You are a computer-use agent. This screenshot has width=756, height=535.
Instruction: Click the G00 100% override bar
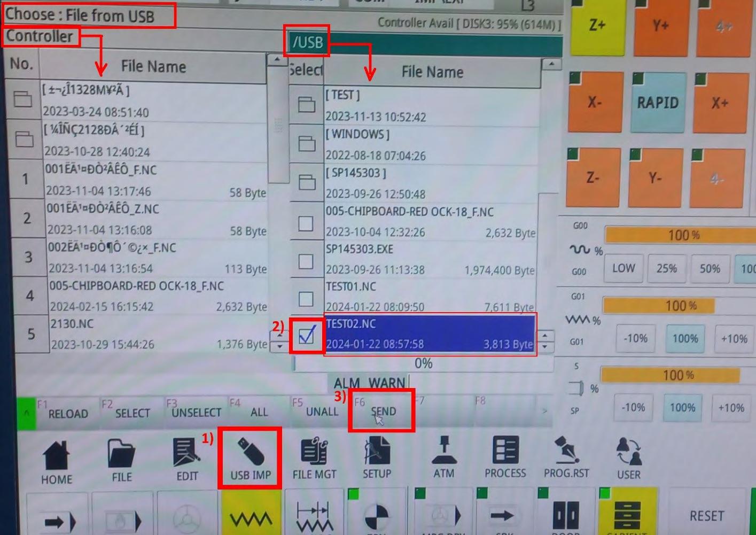(680, 235)
